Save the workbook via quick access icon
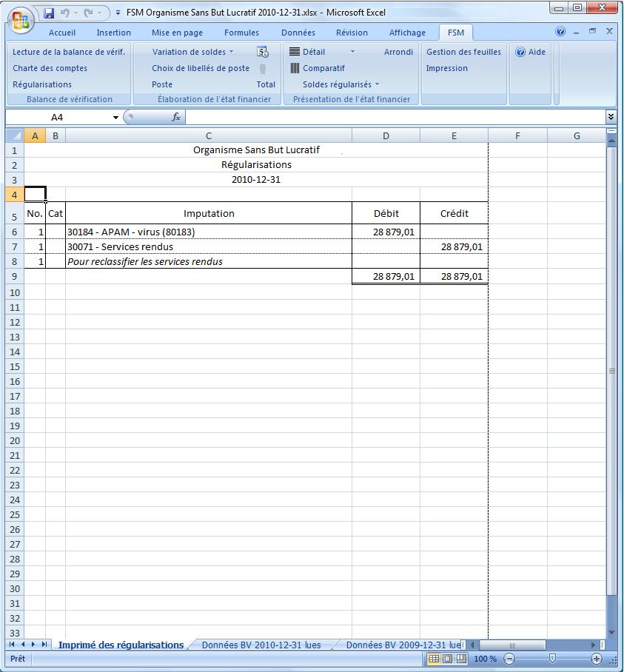This screenshot has height=672, width=624. pyautogui.click(x=49, y=13)
